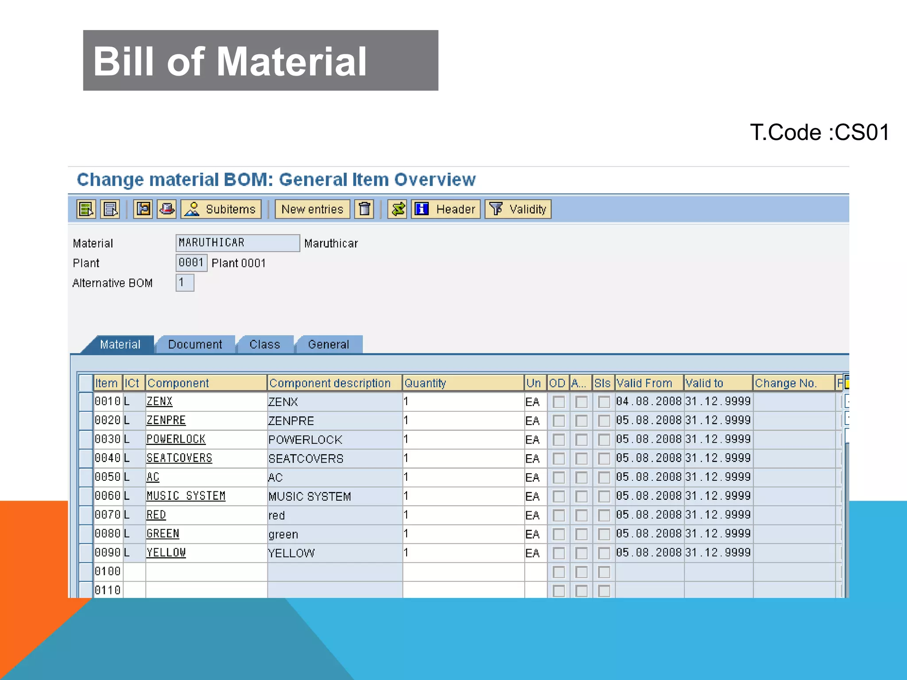The image size is (907, 680).
Task: Open Subitems from the toolbar
Action: coord(221,209)
